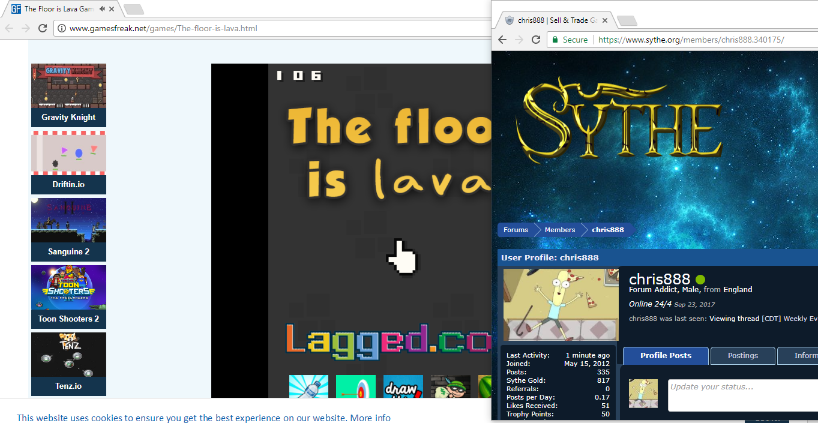Open the More info cookie link
Image resolution: width=818 pixels, height=423 pixels.
pyautogui.click(x=370, y=418)
